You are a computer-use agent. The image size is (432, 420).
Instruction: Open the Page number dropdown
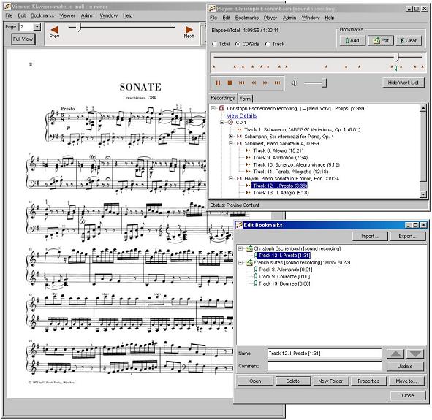[x=37, y=27]
